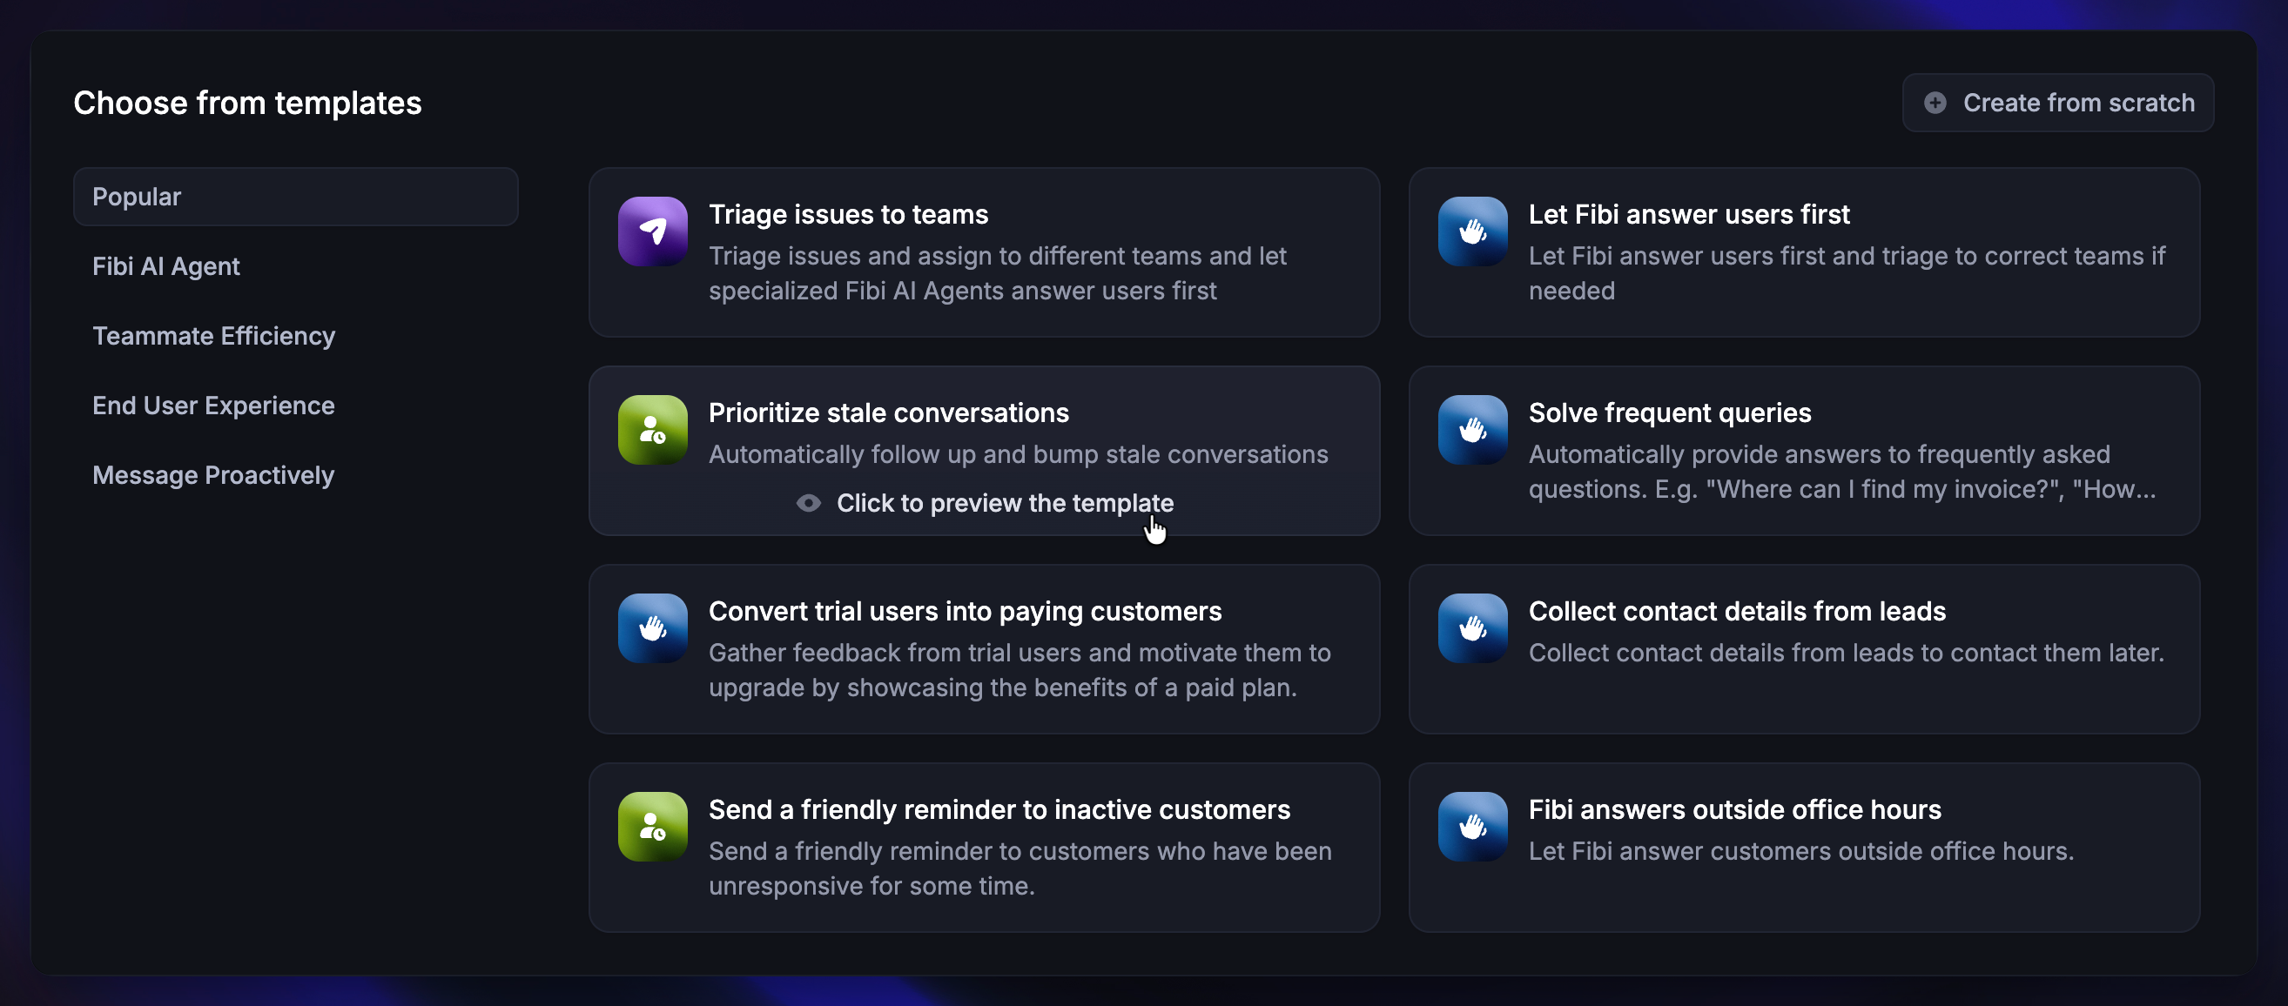Switch to Teammate Efficiency templates
This screenshot has height=1006, width=2288.
[213, 336]
